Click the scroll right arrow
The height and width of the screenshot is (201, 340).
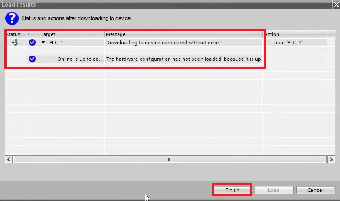[331, 159]
